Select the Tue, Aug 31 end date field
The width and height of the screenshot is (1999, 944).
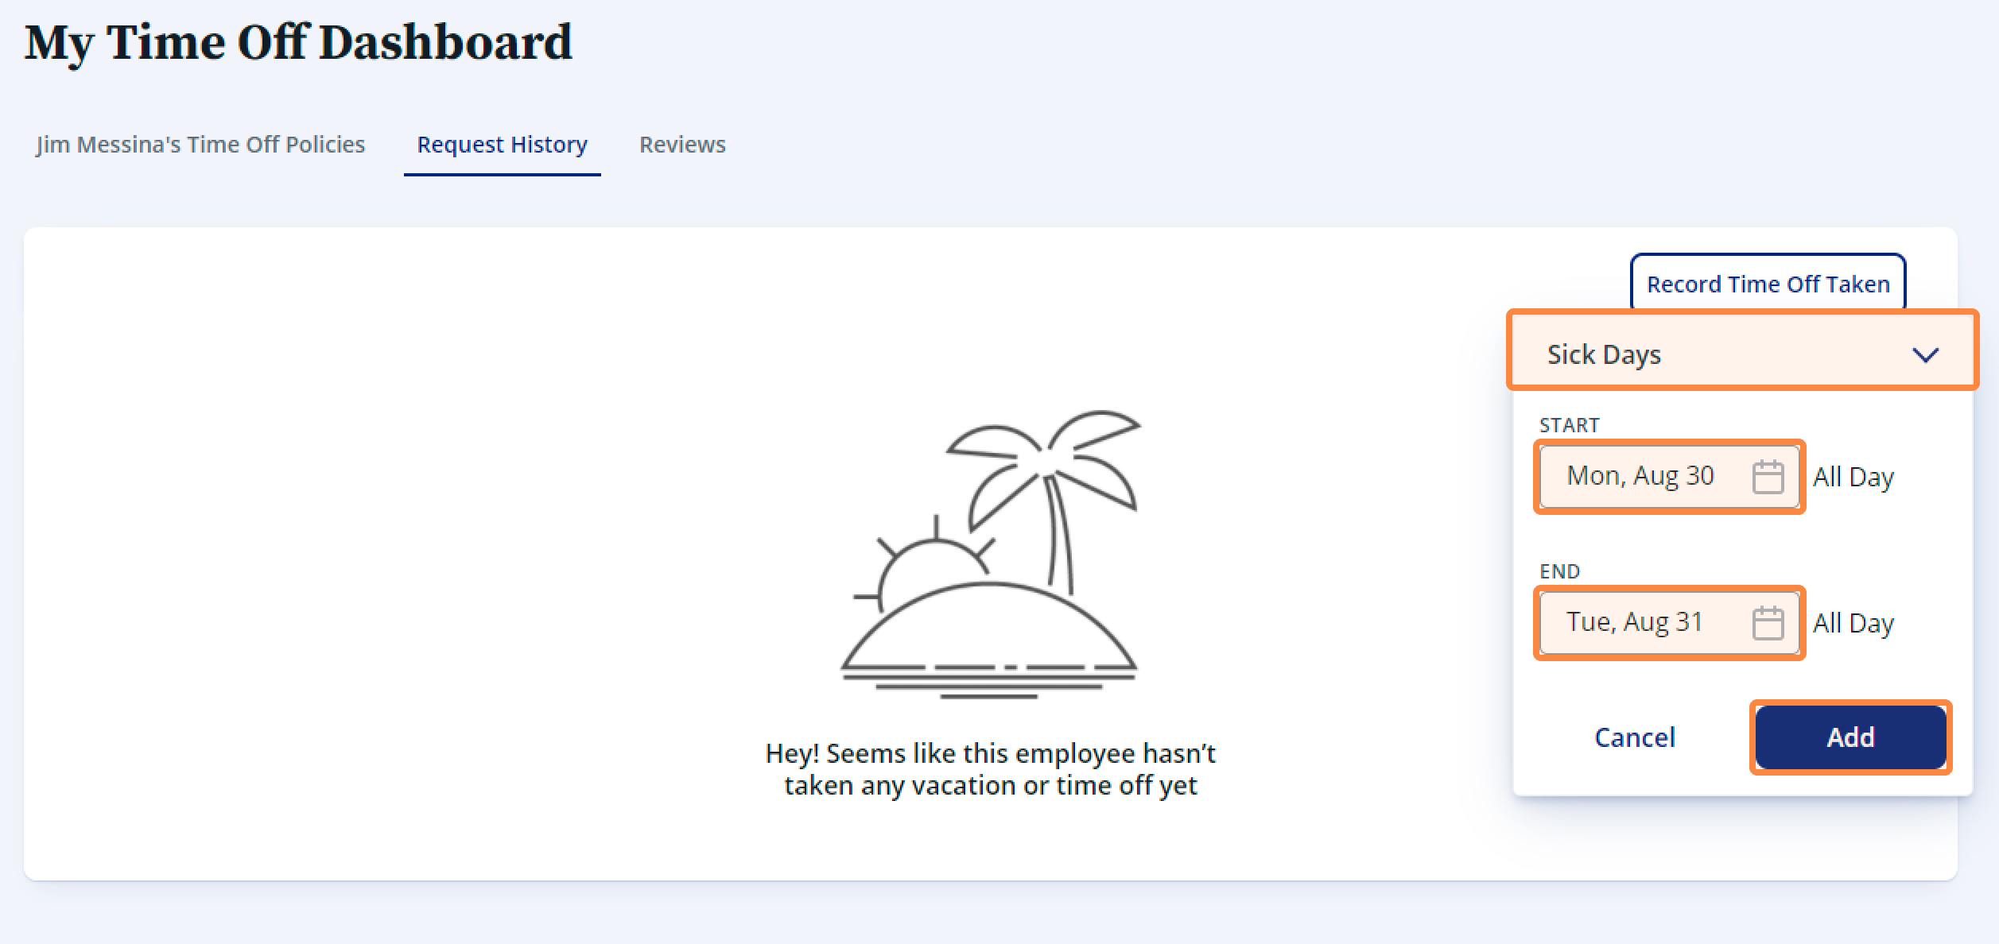tap(1669, 623)
